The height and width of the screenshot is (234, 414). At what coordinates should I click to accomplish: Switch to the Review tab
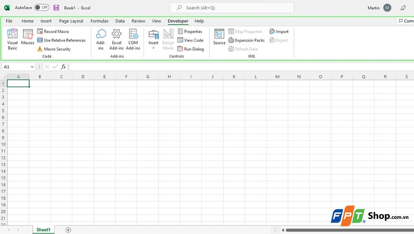point(138,21)
